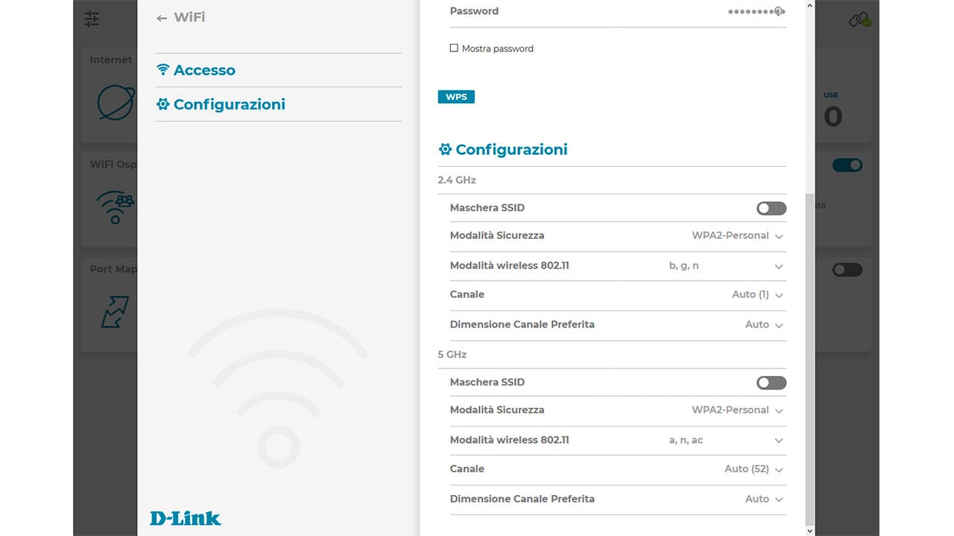This screenshot has width=954, height=536.
Task: Click the guest WiFi icon
Action: pos(115,208)
